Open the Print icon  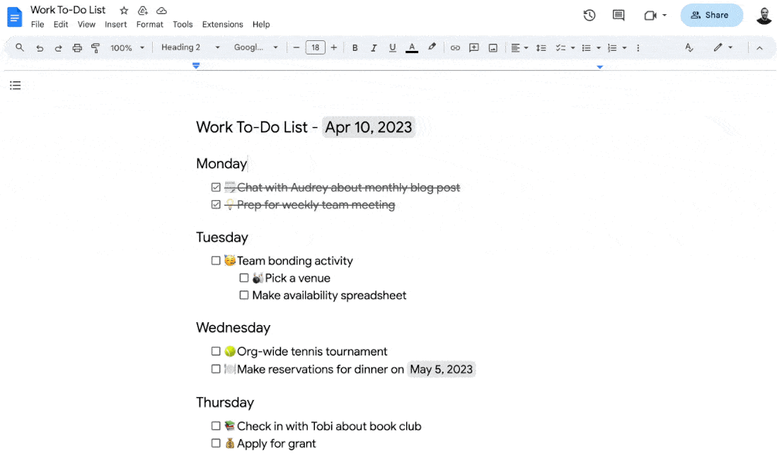tap(77, 47)
